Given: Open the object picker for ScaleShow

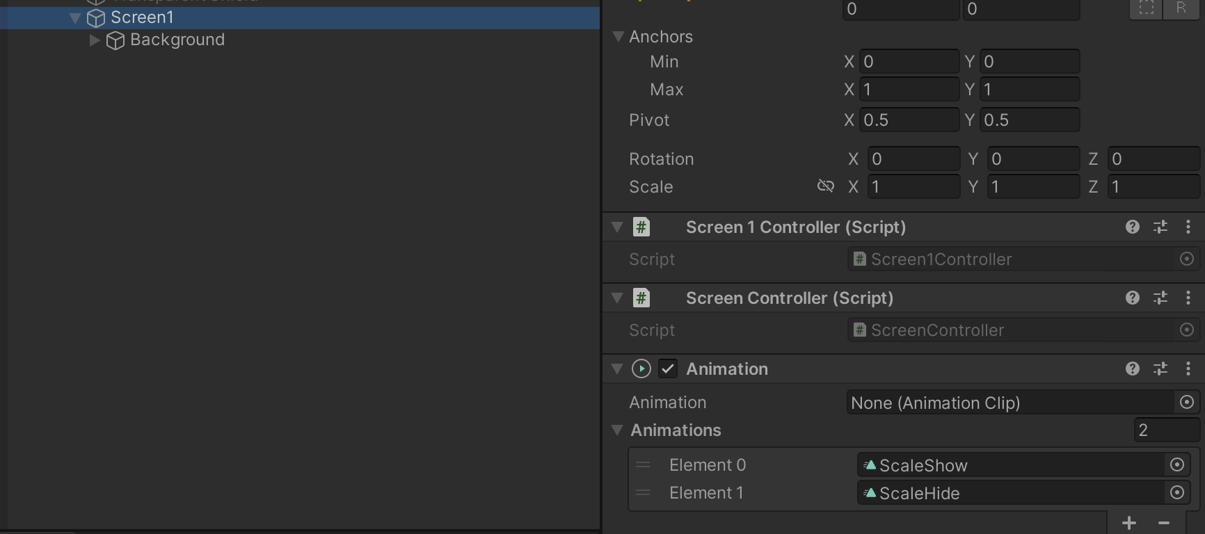Looking at the screenshot, I should pyautogui.click(x=1176, y=464).
